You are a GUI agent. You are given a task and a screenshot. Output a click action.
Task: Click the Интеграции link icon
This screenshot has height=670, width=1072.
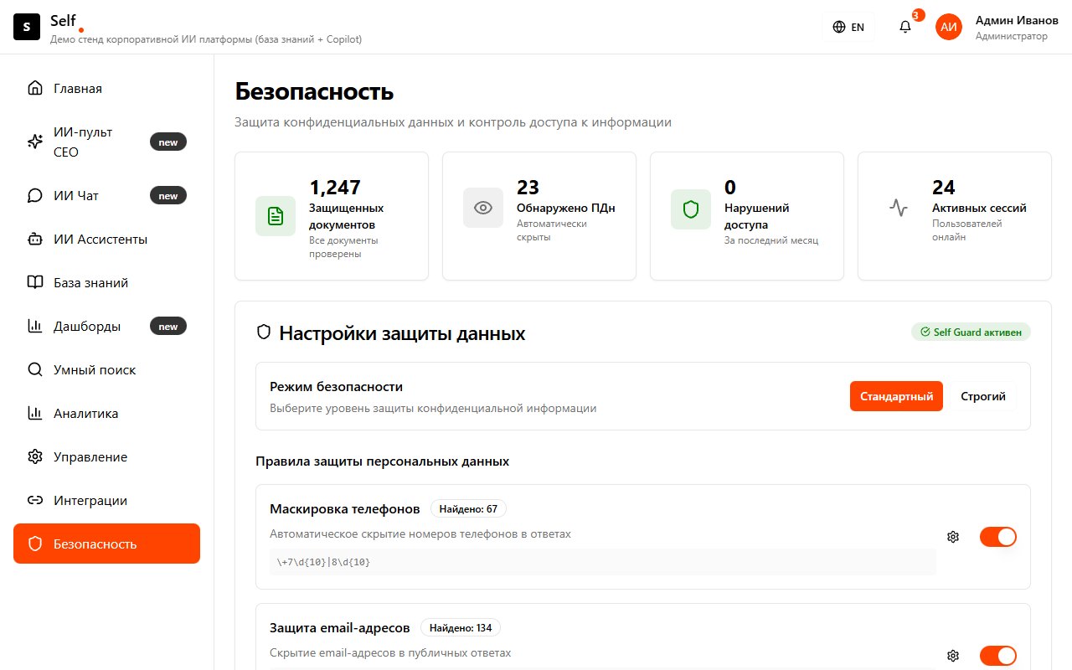tap(35, 500)
